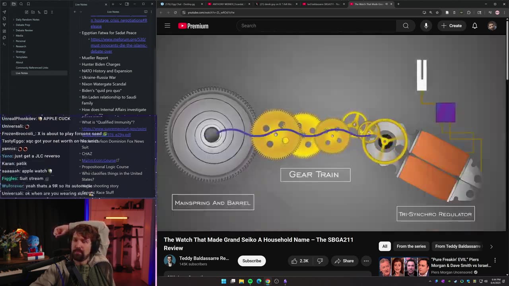Open the file explorer folder icon in Obsidian
This screenshot has width=509, height=286.
tap(13, 4)
